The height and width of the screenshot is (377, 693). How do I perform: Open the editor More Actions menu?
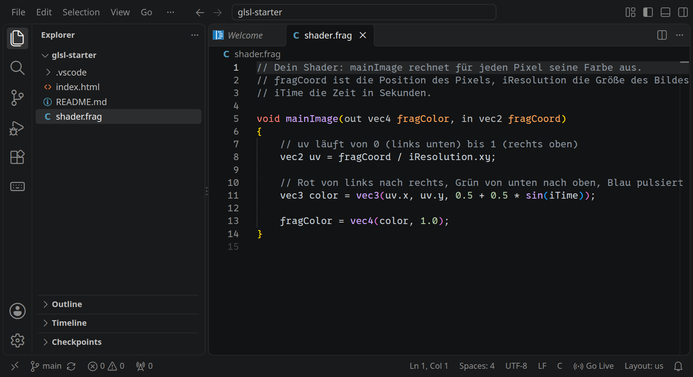click(680, 35)
